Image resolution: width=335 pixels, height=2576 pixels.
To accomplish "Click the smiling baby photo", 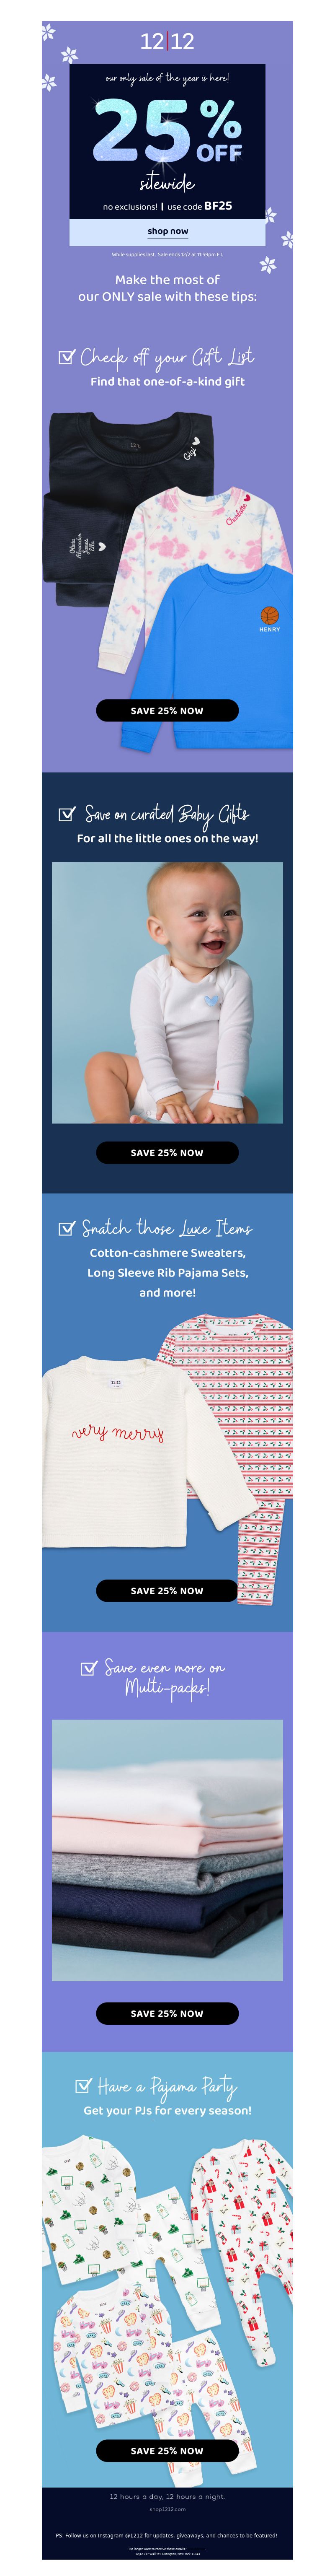I will coord(167,992).
